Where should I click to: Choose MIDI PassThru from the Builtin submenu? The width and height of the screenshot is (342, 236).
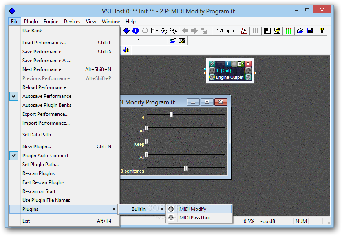click(199, 218)
